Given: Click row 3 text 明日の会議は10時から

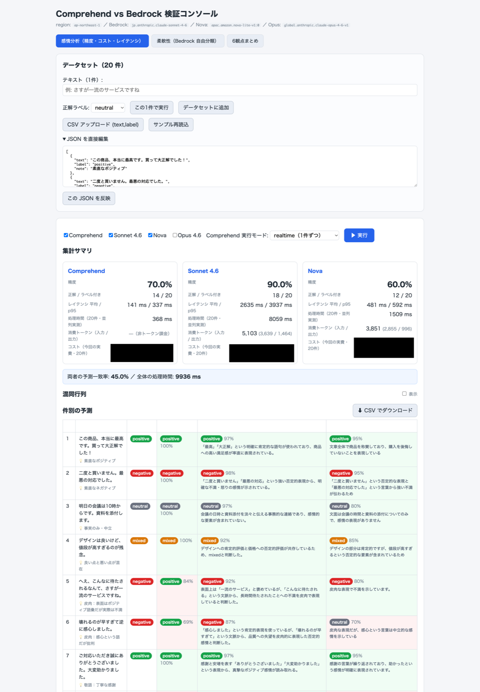Looking at the screenshot, I should pos(101,513).
